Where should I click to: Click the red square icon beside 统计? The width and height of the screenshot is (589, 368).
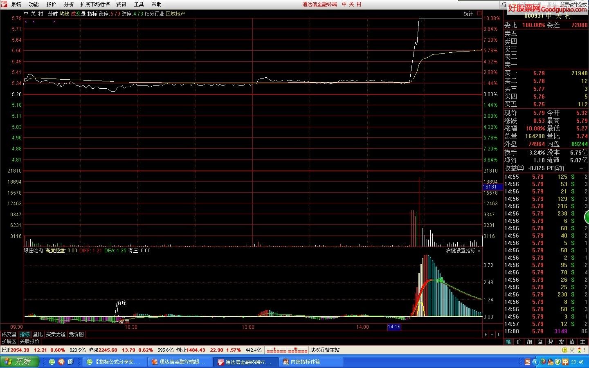coord(479,13)
